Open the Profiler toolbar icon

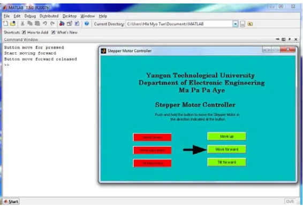(x=77, y=23)
